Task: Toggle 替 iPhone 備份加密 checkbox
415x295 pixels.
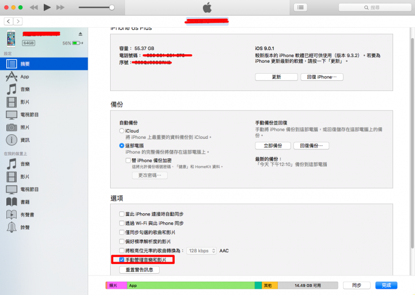Action: coord(128,160)
